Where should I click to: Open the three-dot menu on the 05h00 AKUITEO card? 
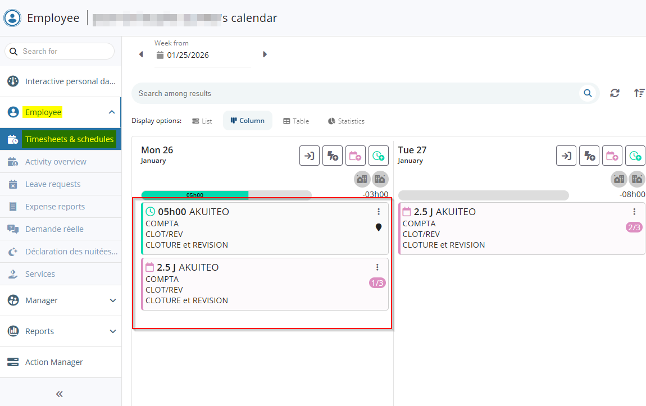click(x=379, y=212)
